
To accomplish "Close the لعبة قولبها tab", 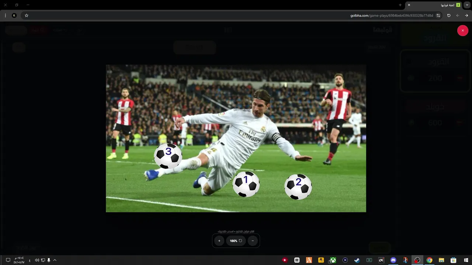I will 409,5.
